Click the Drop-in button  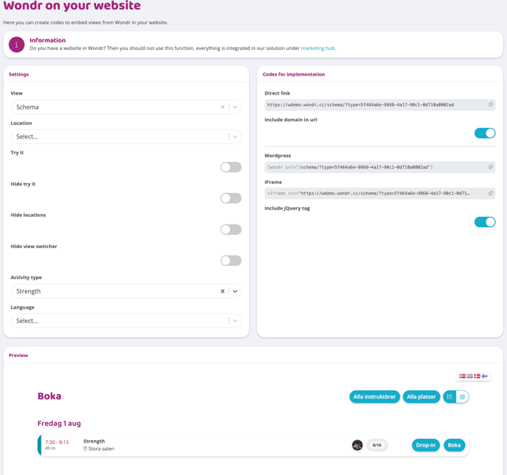click(x=425, y=445)
